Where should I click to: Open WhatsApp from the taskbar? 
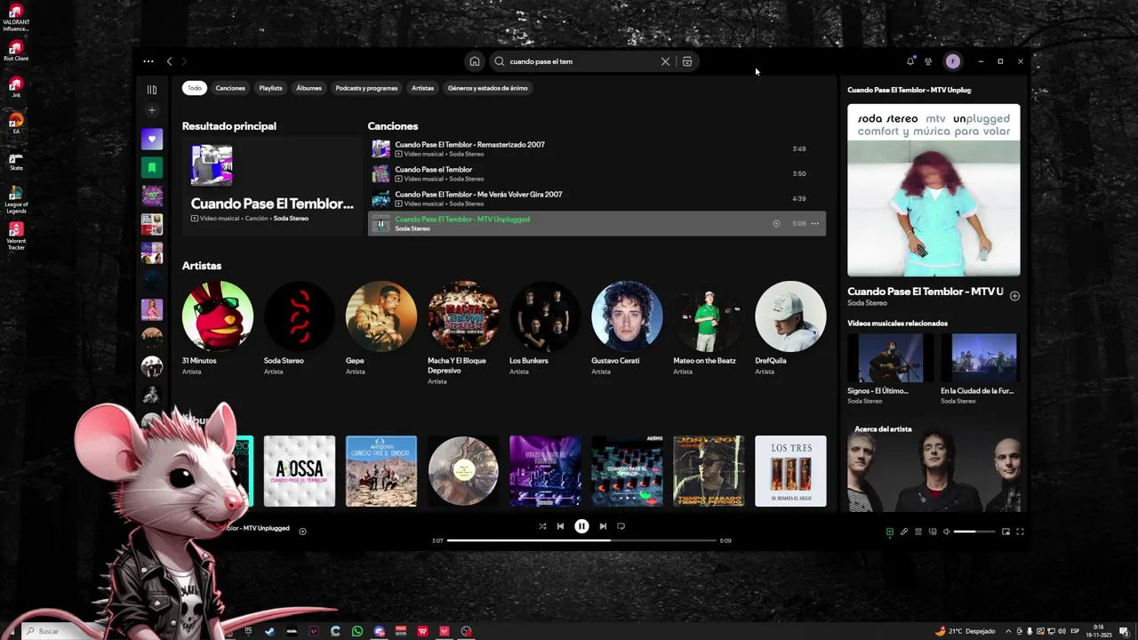357,631
